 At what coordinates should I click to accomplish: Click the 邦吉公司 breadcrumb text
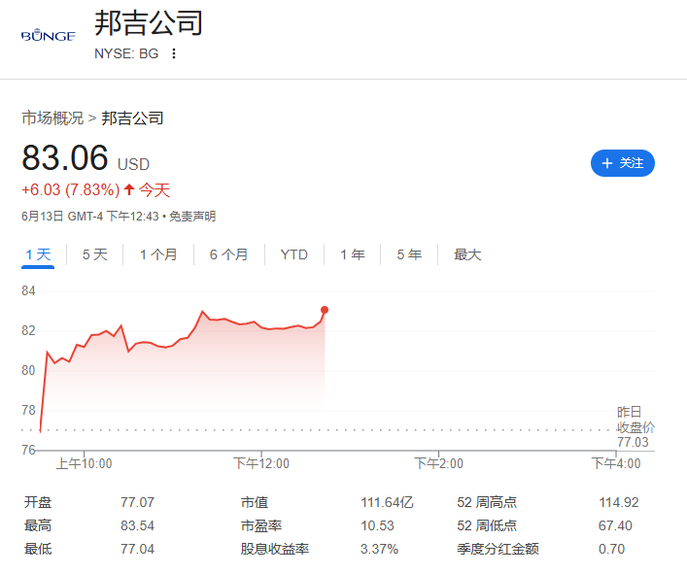(x=132, y=118)
